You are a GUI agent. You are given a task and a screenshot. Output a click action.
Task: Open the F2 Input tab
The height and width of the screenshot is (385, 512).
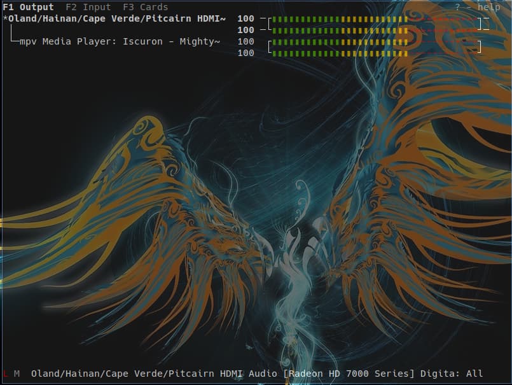tap(88, 7)
